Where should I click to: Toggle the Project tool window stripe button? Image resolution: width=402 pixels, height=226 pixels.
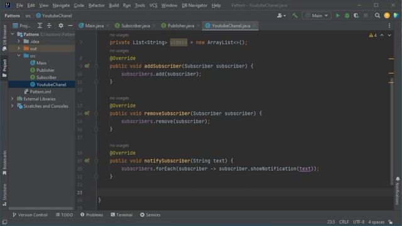(4, 68)
